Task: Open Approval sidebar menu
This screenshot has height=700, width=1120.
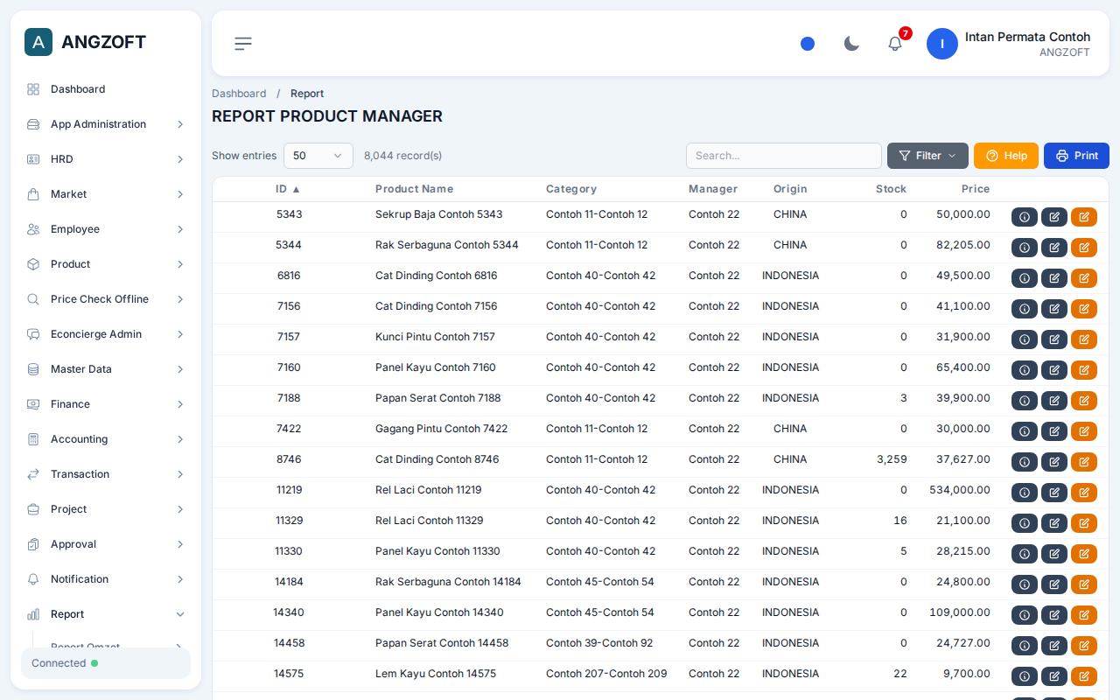Action: (106, 544)
